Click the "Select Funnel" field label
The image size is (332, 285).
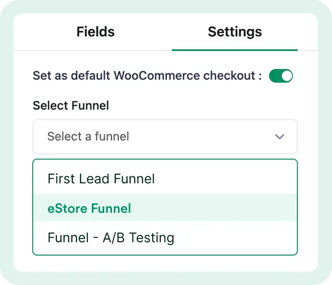[x=71, y=105]
